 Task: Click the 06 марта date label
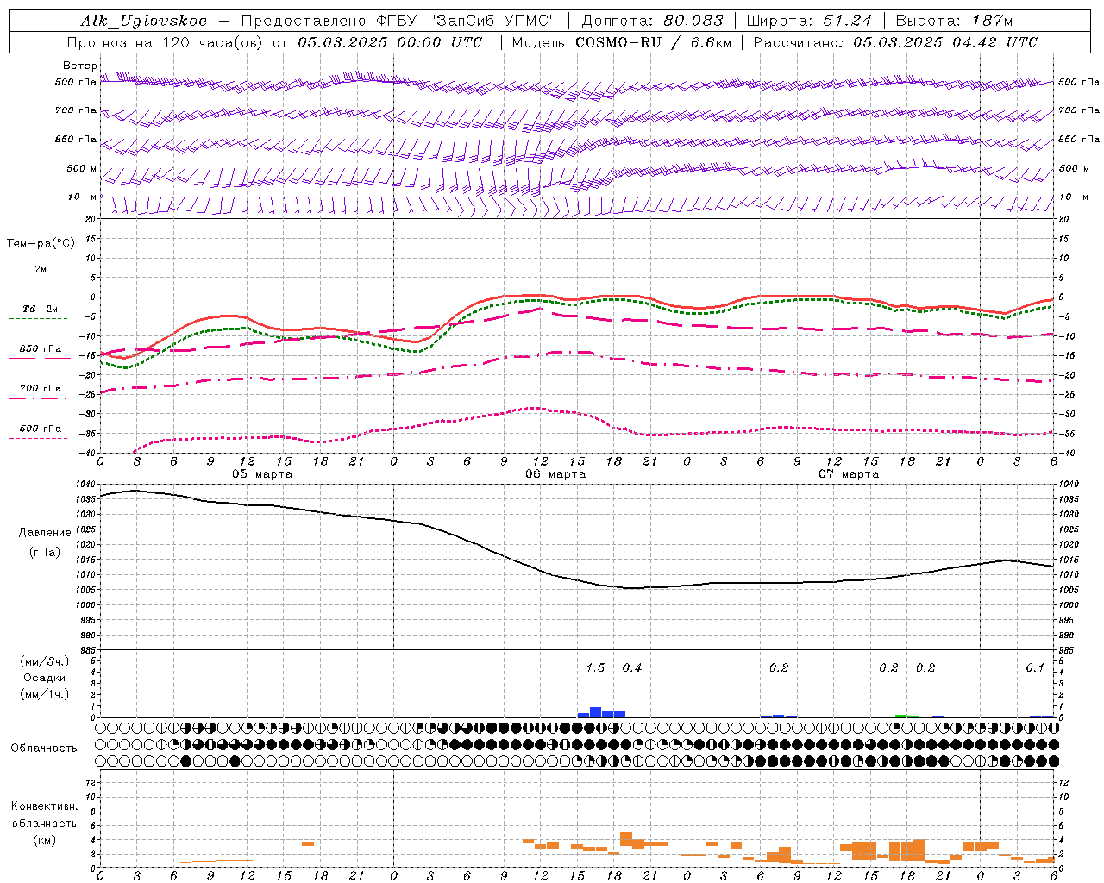[x=555, y=473]
